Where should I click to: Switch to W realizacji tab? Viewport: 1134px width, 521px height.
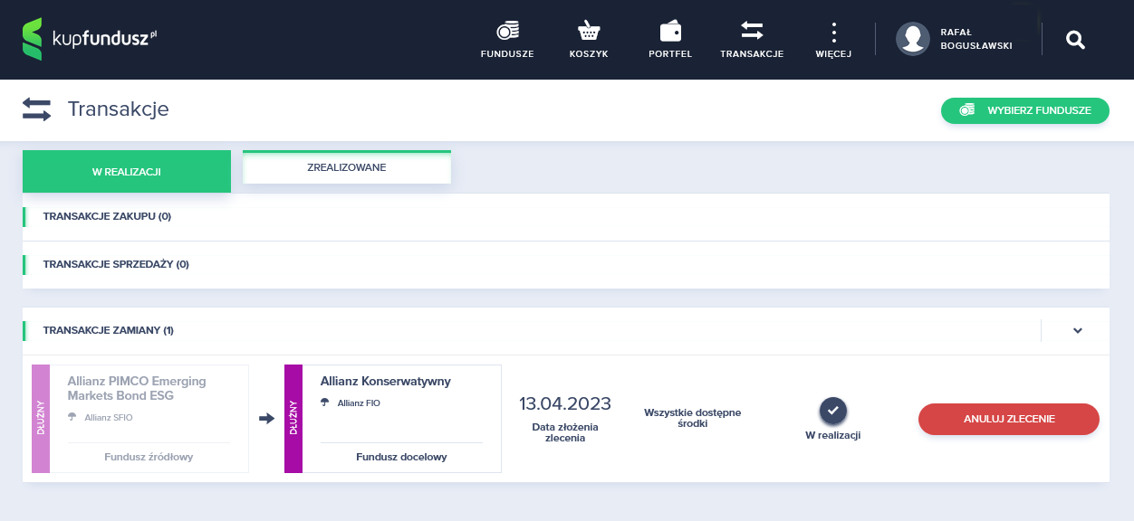(x=127, y=172)
